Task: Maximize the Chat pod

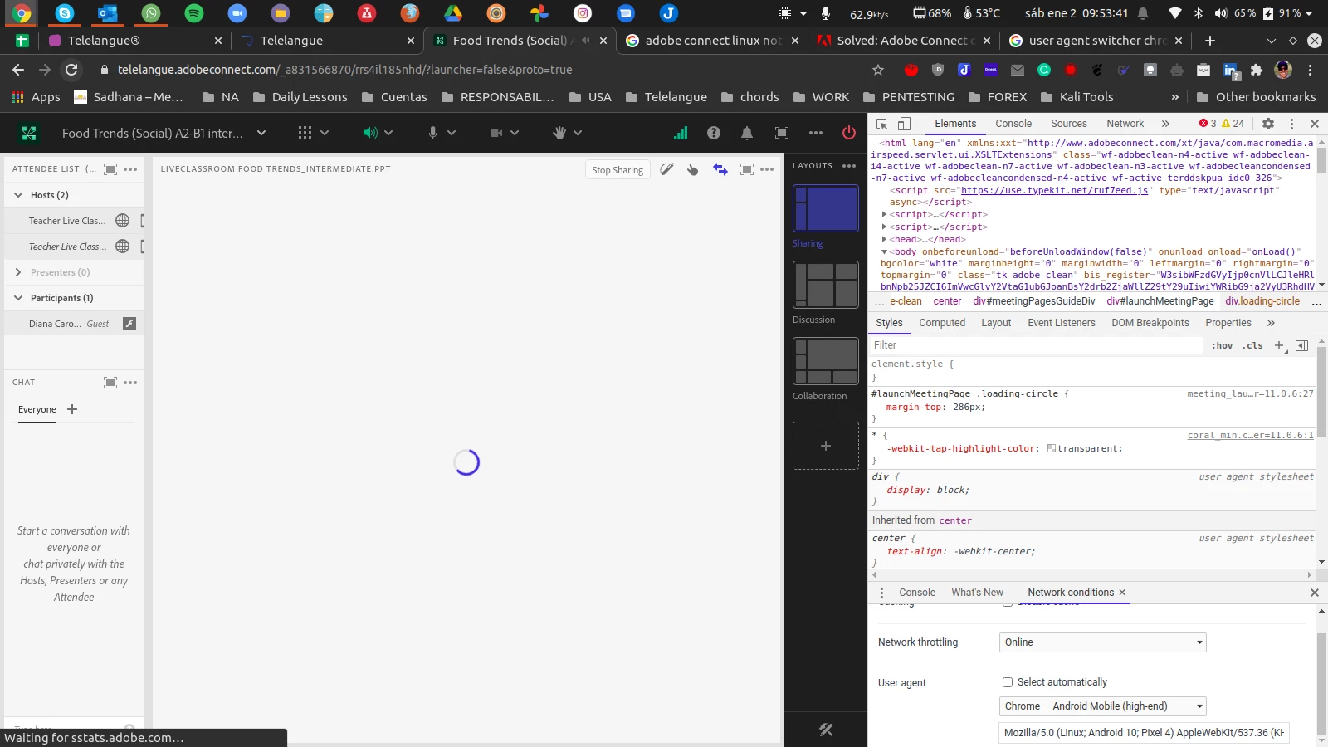Action: tap(110, 383)
